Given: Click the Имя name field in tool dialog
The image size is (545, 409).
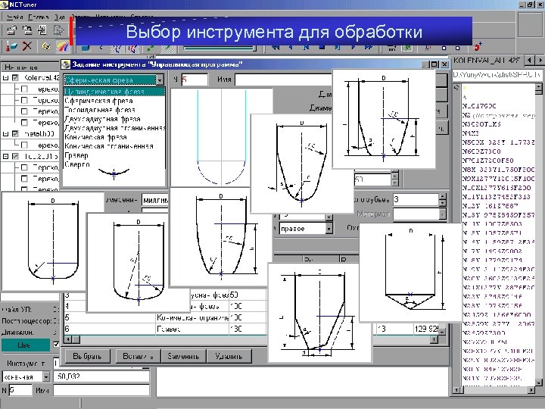Looking at the screenshot, I should coord(283,80).
